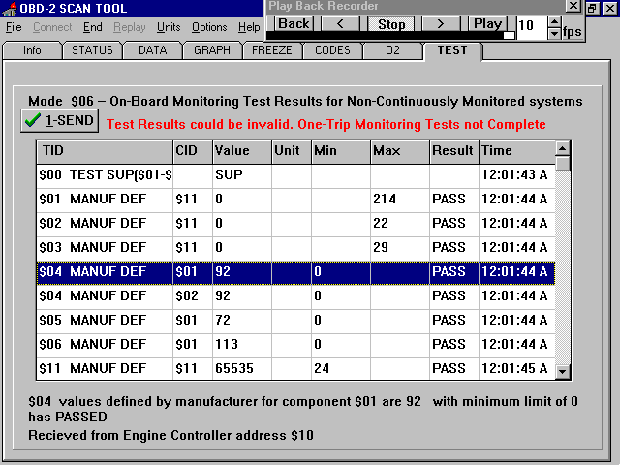The width and height of the screenshot is (620, 465).
Task: Restore down the main window
Action: point(592,9)
